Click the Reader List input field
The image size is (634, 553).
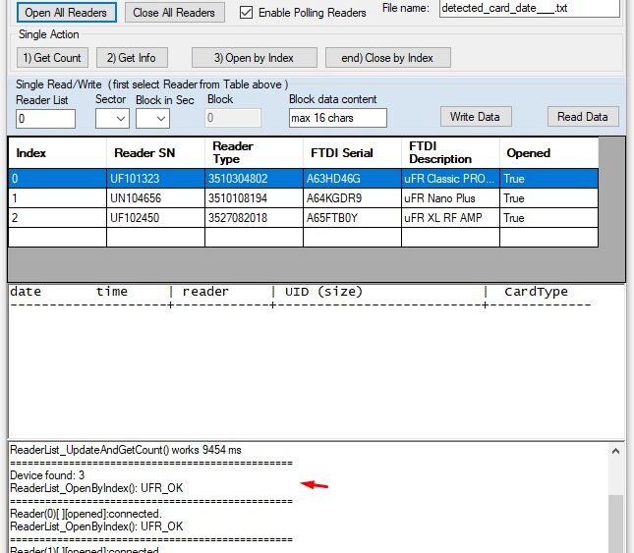45,119
